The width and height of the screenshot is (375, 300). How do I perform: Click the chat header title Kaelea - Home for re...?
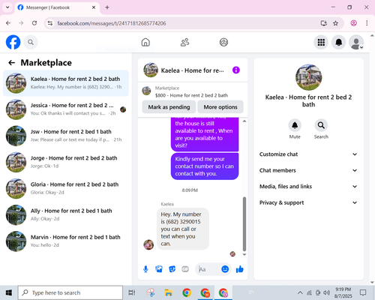tap(192, 70)
